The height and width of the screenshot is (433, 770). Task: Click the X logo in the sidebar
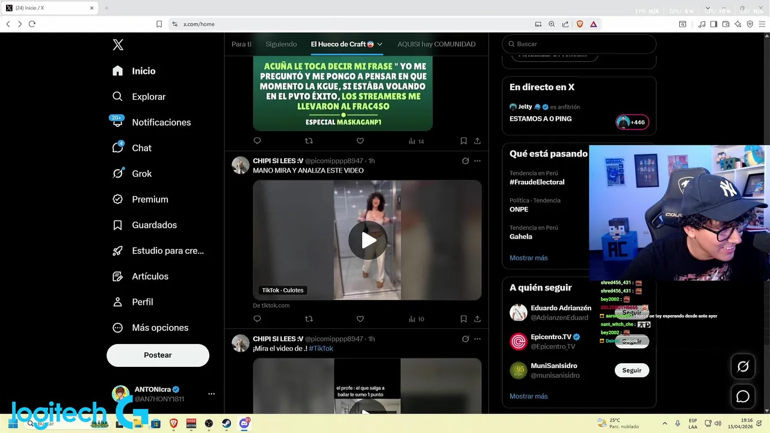(118, 45)
